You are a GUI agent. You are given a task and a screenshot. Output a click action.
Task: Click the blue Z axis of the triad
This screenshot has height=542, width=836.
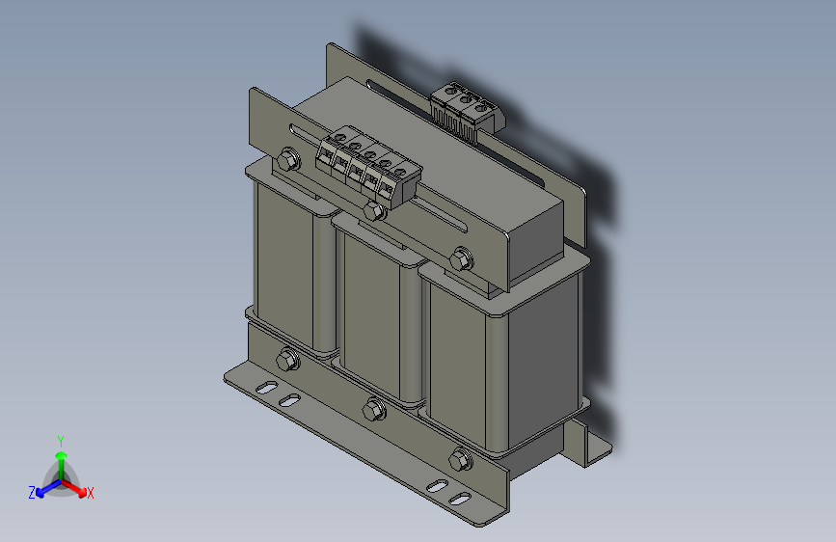pyautogui.click(x=48, y=489)
